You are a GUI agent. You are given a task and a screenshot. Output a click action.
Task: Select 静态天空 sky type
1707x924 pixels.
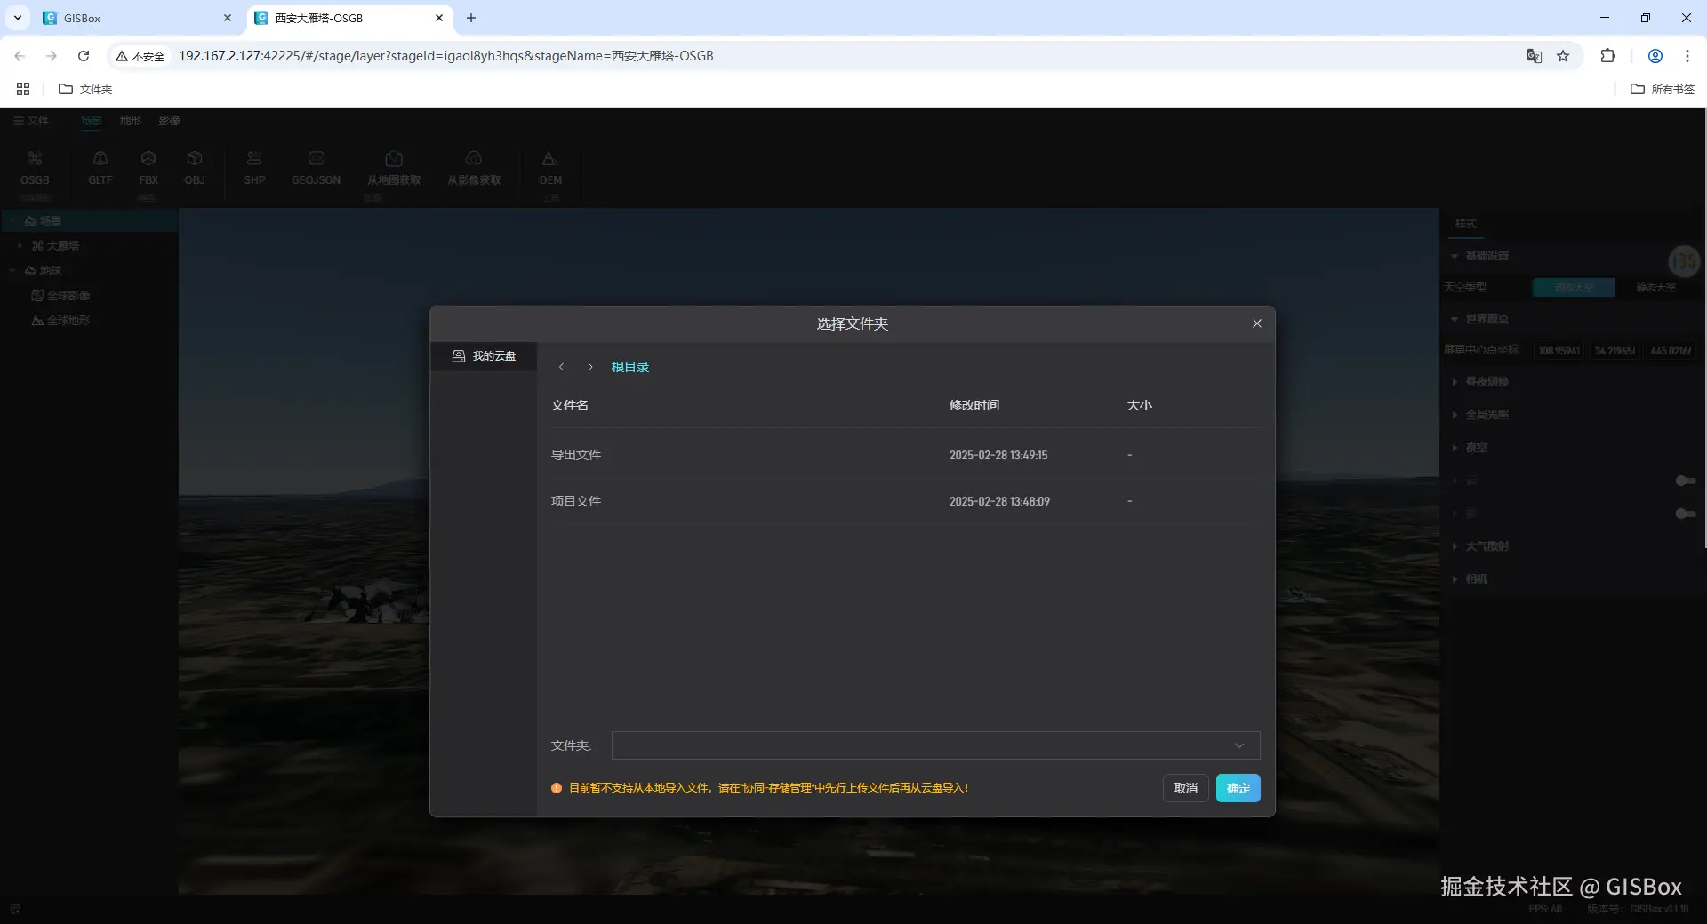[x=1655, y=287]
